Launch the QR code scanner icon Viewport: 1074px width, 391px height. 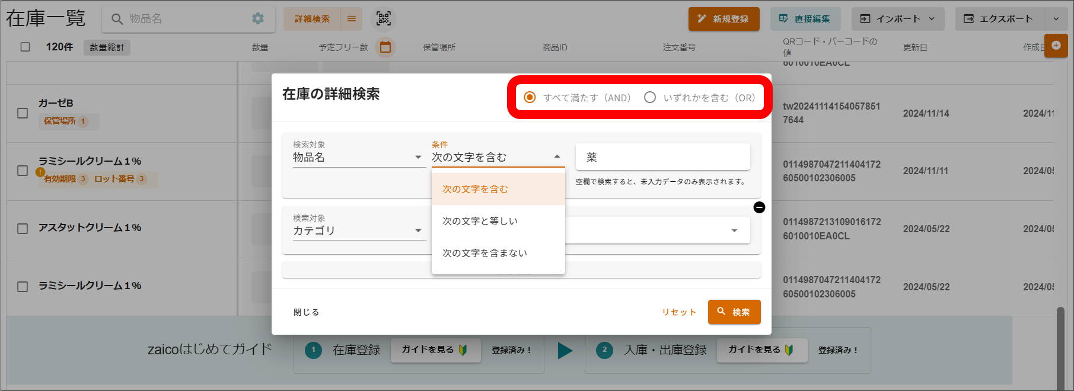point(384,19)
